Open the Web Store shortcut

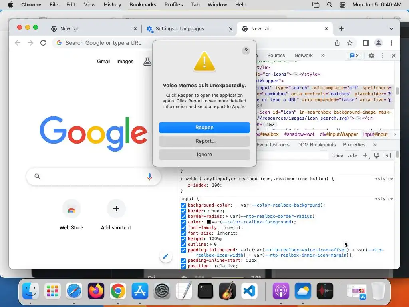71,215
